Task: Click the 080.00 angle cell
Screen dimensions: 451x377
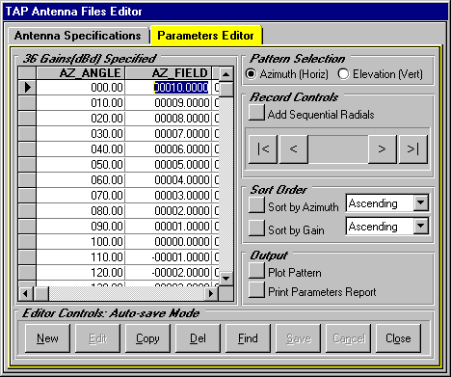Action: tap(81, 211)
